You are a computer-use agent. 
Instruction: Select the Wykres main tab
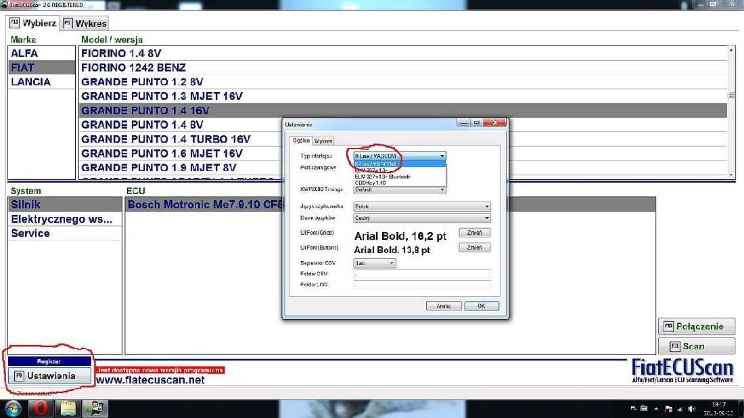pyautogui.click(x=85, y=23)
